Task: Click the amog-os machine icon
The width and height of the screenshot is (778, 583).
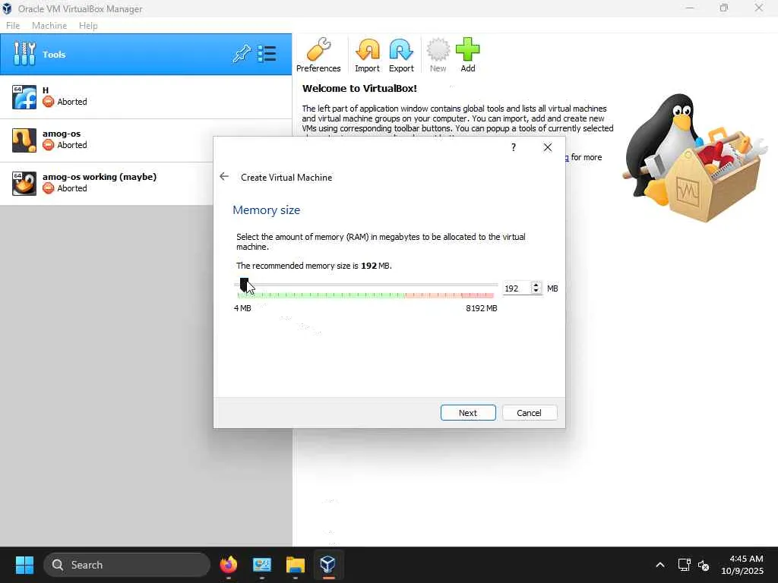Action: pos(24,140)
